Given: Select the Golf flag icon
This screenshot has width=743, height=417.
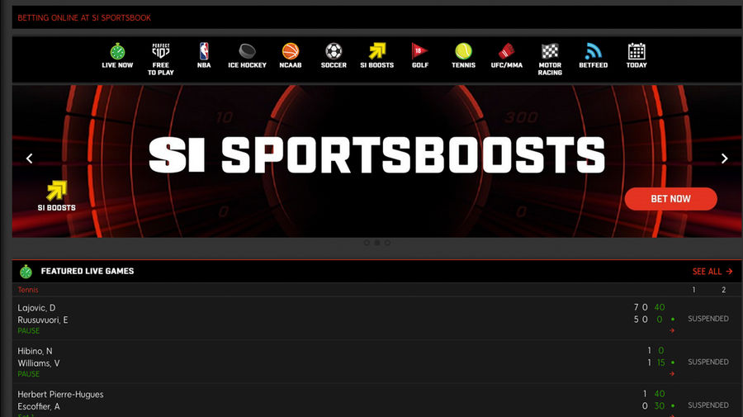Looking at the screenshot, I should pos(420,50).
